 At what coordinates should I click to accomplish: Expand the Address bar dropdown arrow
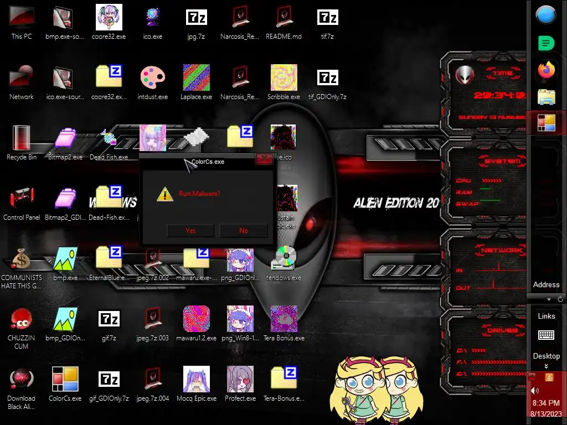click(x=549, y=299)
